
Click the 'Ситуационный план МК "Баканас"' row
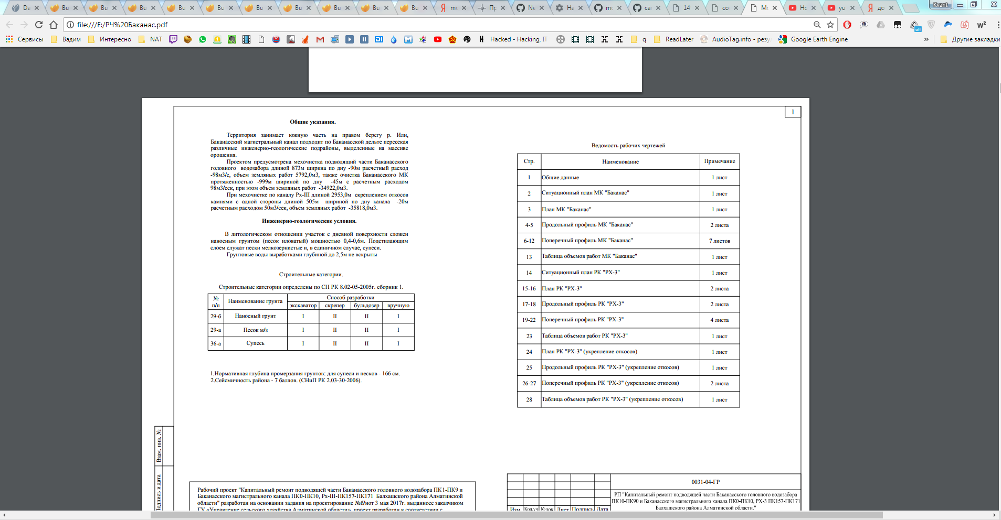(x=628, y=193)
